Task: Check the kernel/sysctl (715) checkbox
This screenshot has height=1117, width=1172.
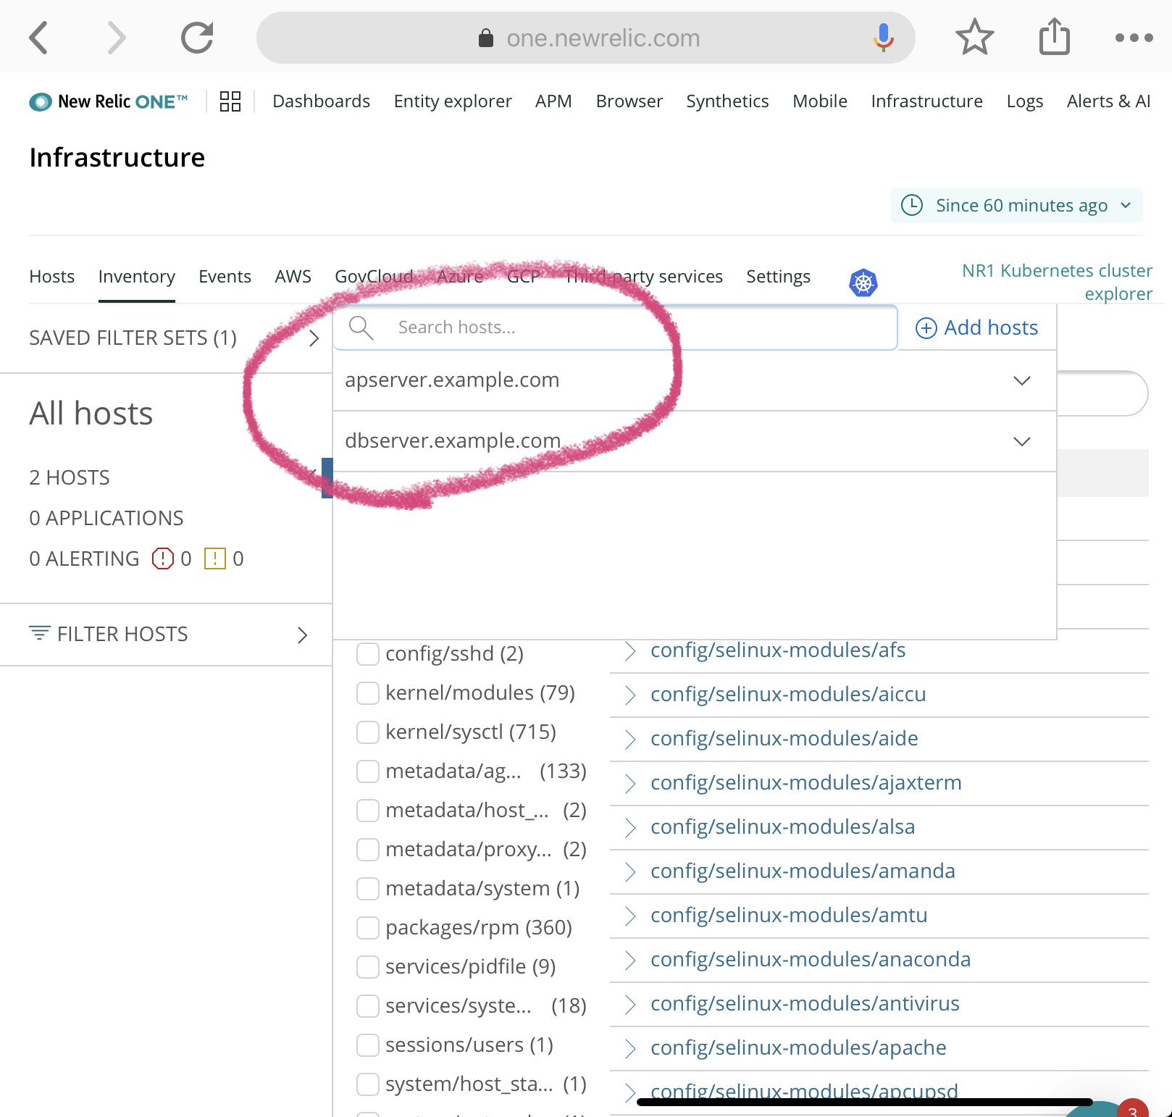Action: point(368,732)
